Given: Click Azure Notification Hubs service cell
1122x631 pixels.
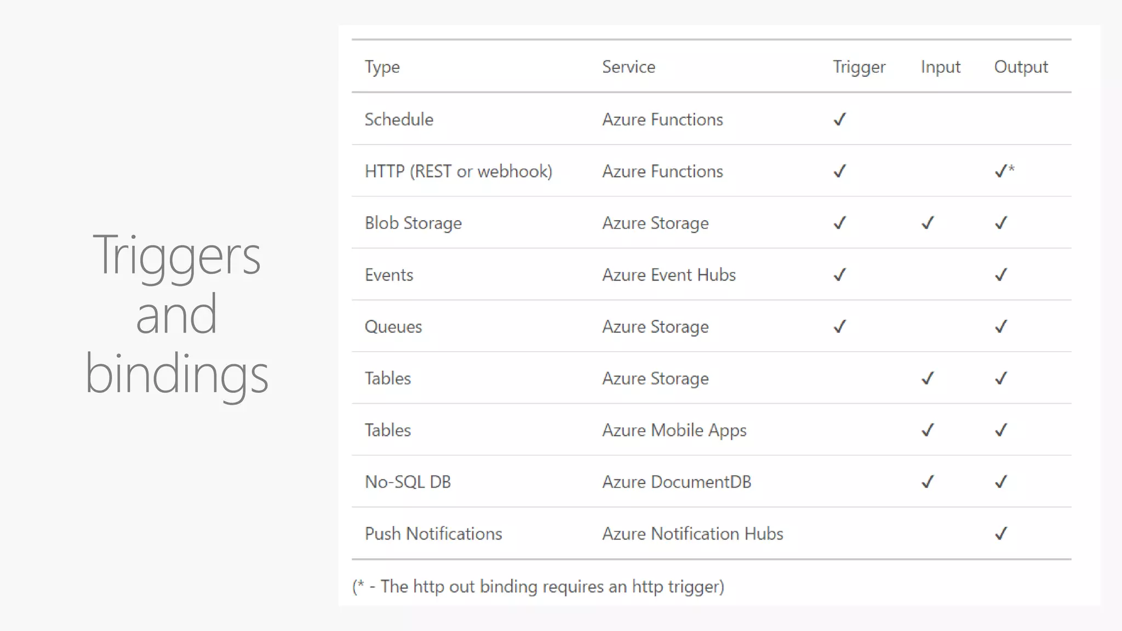Looking at the screenshot, I should [693, 534].
